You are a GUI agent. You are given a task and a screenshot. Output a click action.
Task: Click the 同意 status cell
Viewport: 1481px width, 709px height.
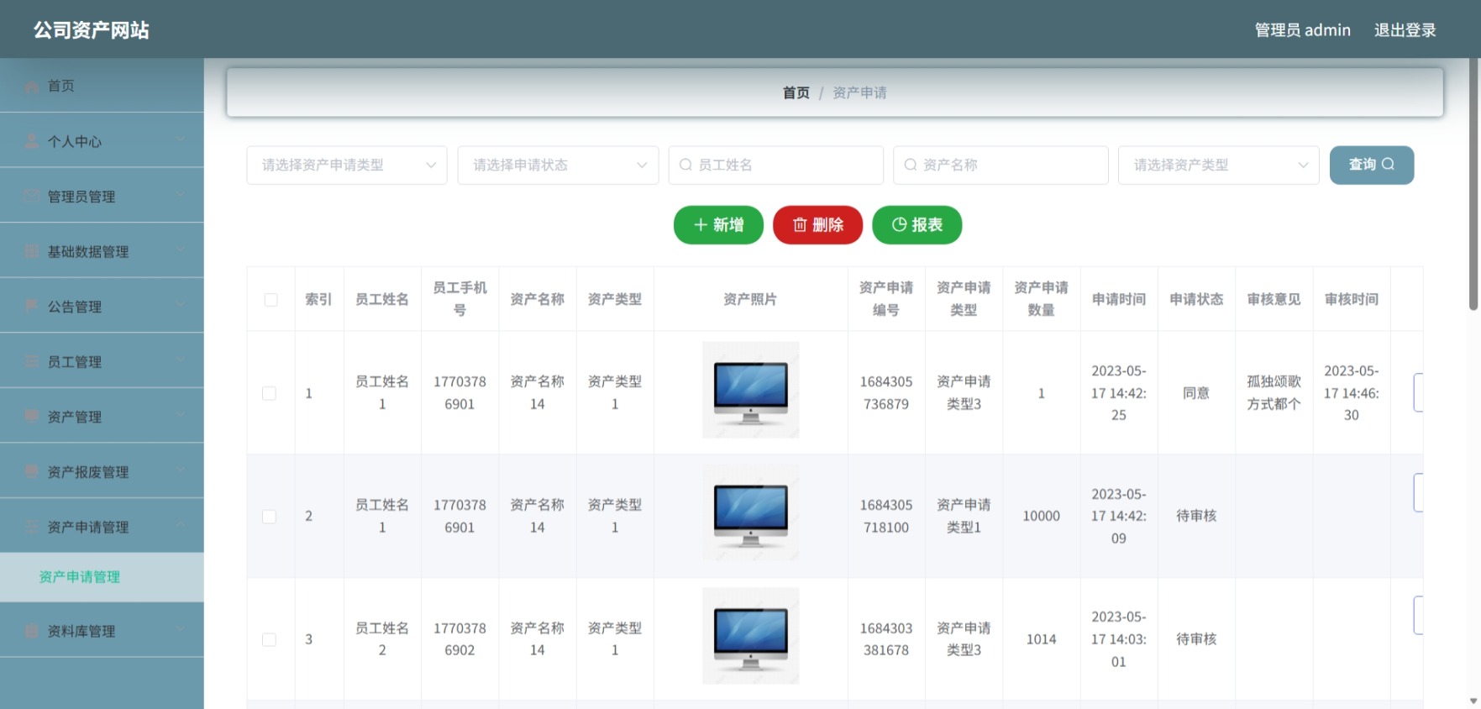(1195, 393)
